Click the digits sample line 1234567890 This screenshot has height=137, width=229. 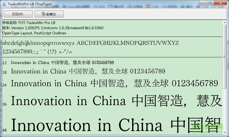[37, 52]
